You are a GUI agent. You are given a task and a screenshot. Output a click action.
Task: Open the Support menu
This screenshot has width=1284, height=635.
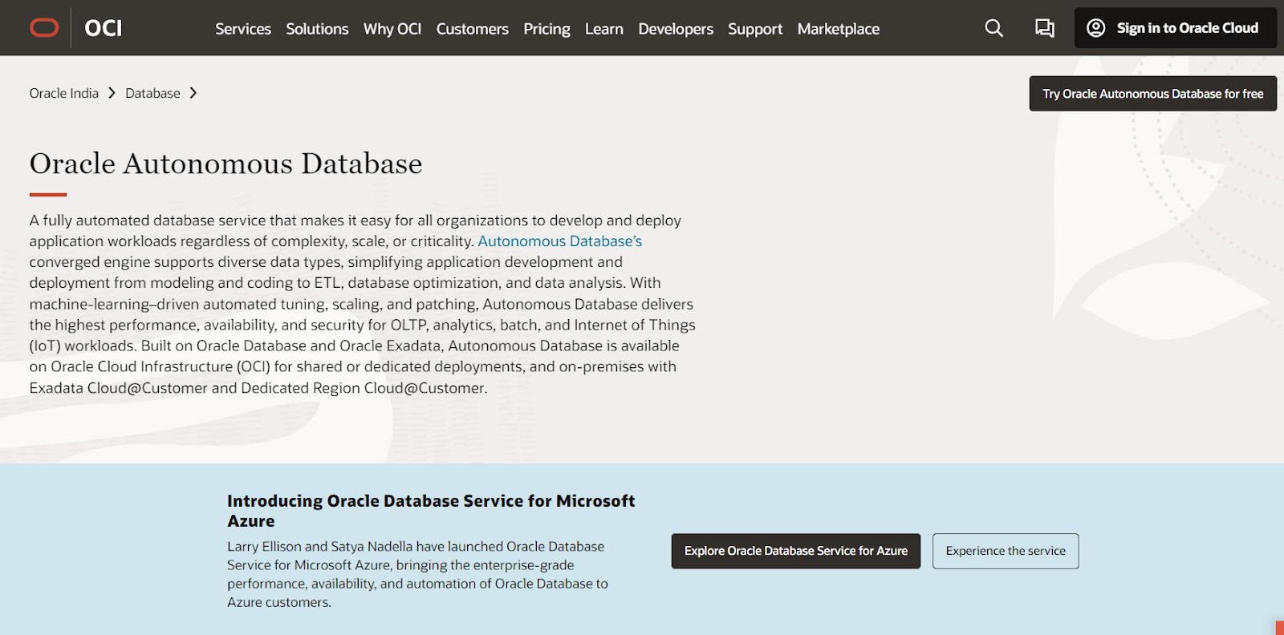click(x=755, y=29)
